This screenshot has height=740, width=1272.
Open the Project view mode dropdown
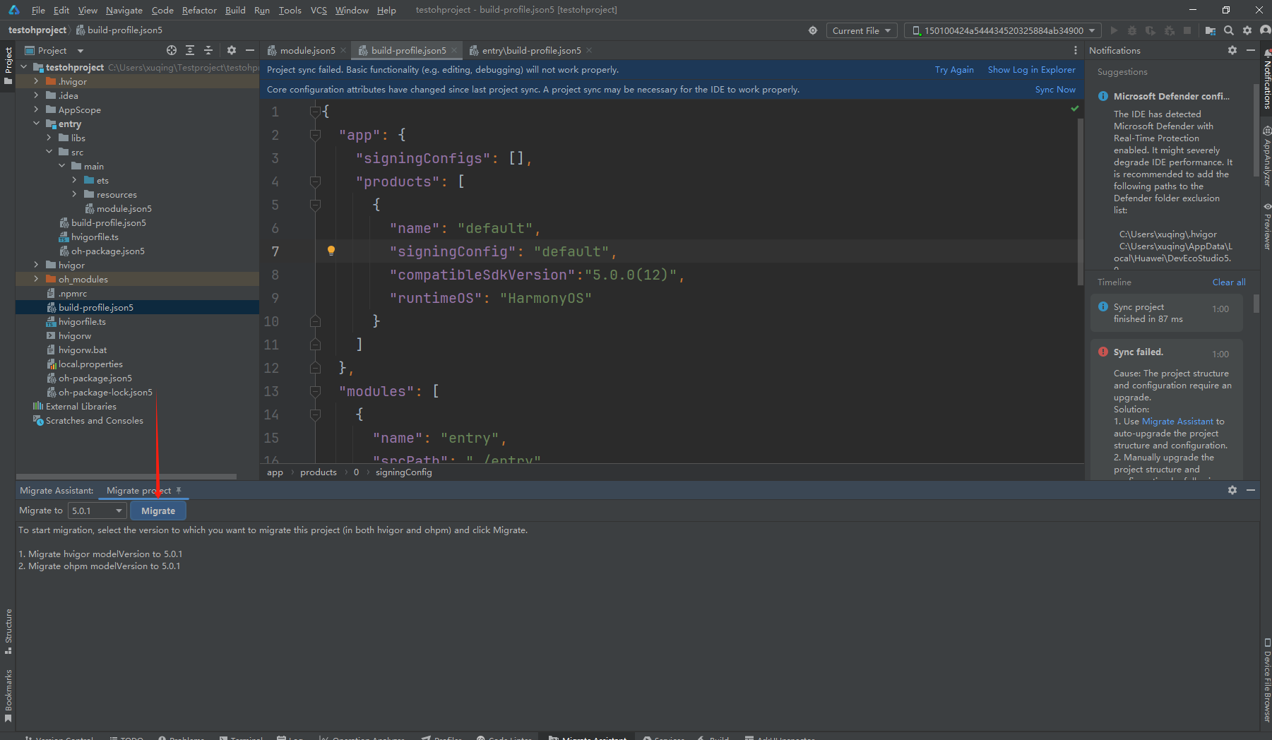80,51
